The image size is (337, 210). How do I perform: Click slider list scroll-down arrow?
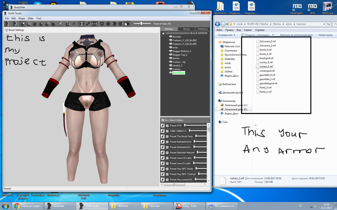pos(208,181)
